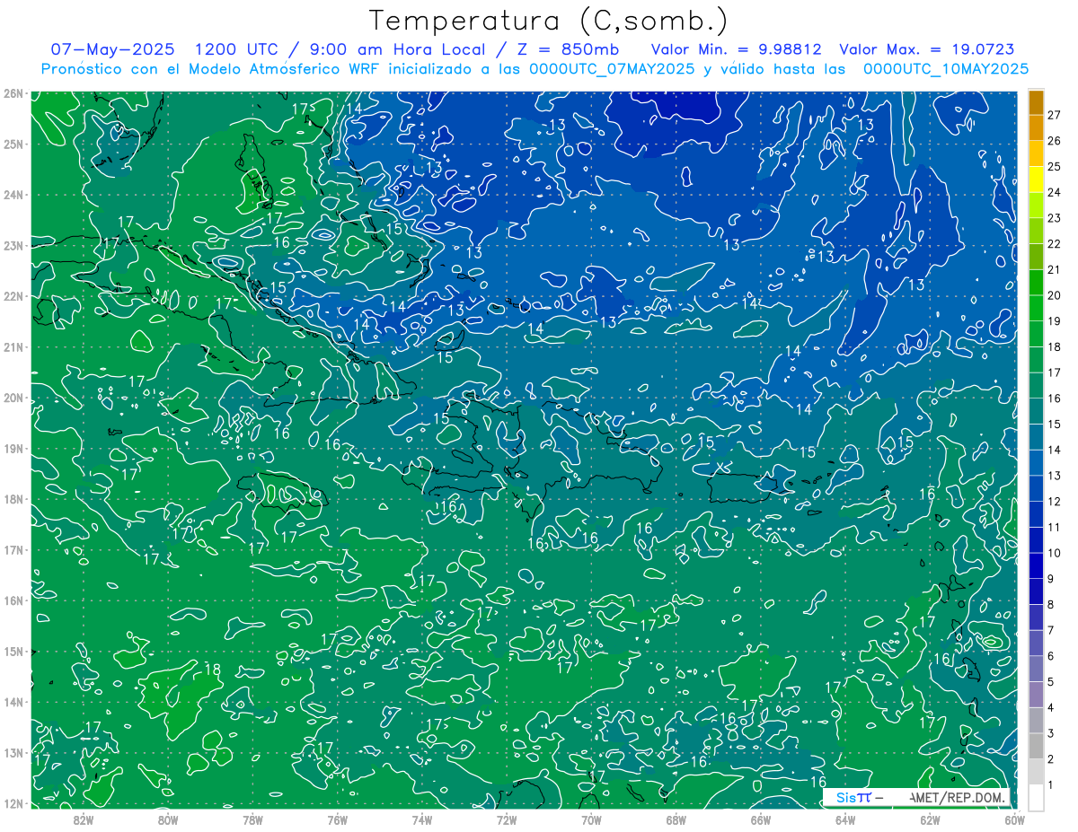This screenshot has width=1078, height=832.
Task: Click the longitude axis label 70W
Action: point(591,819)
